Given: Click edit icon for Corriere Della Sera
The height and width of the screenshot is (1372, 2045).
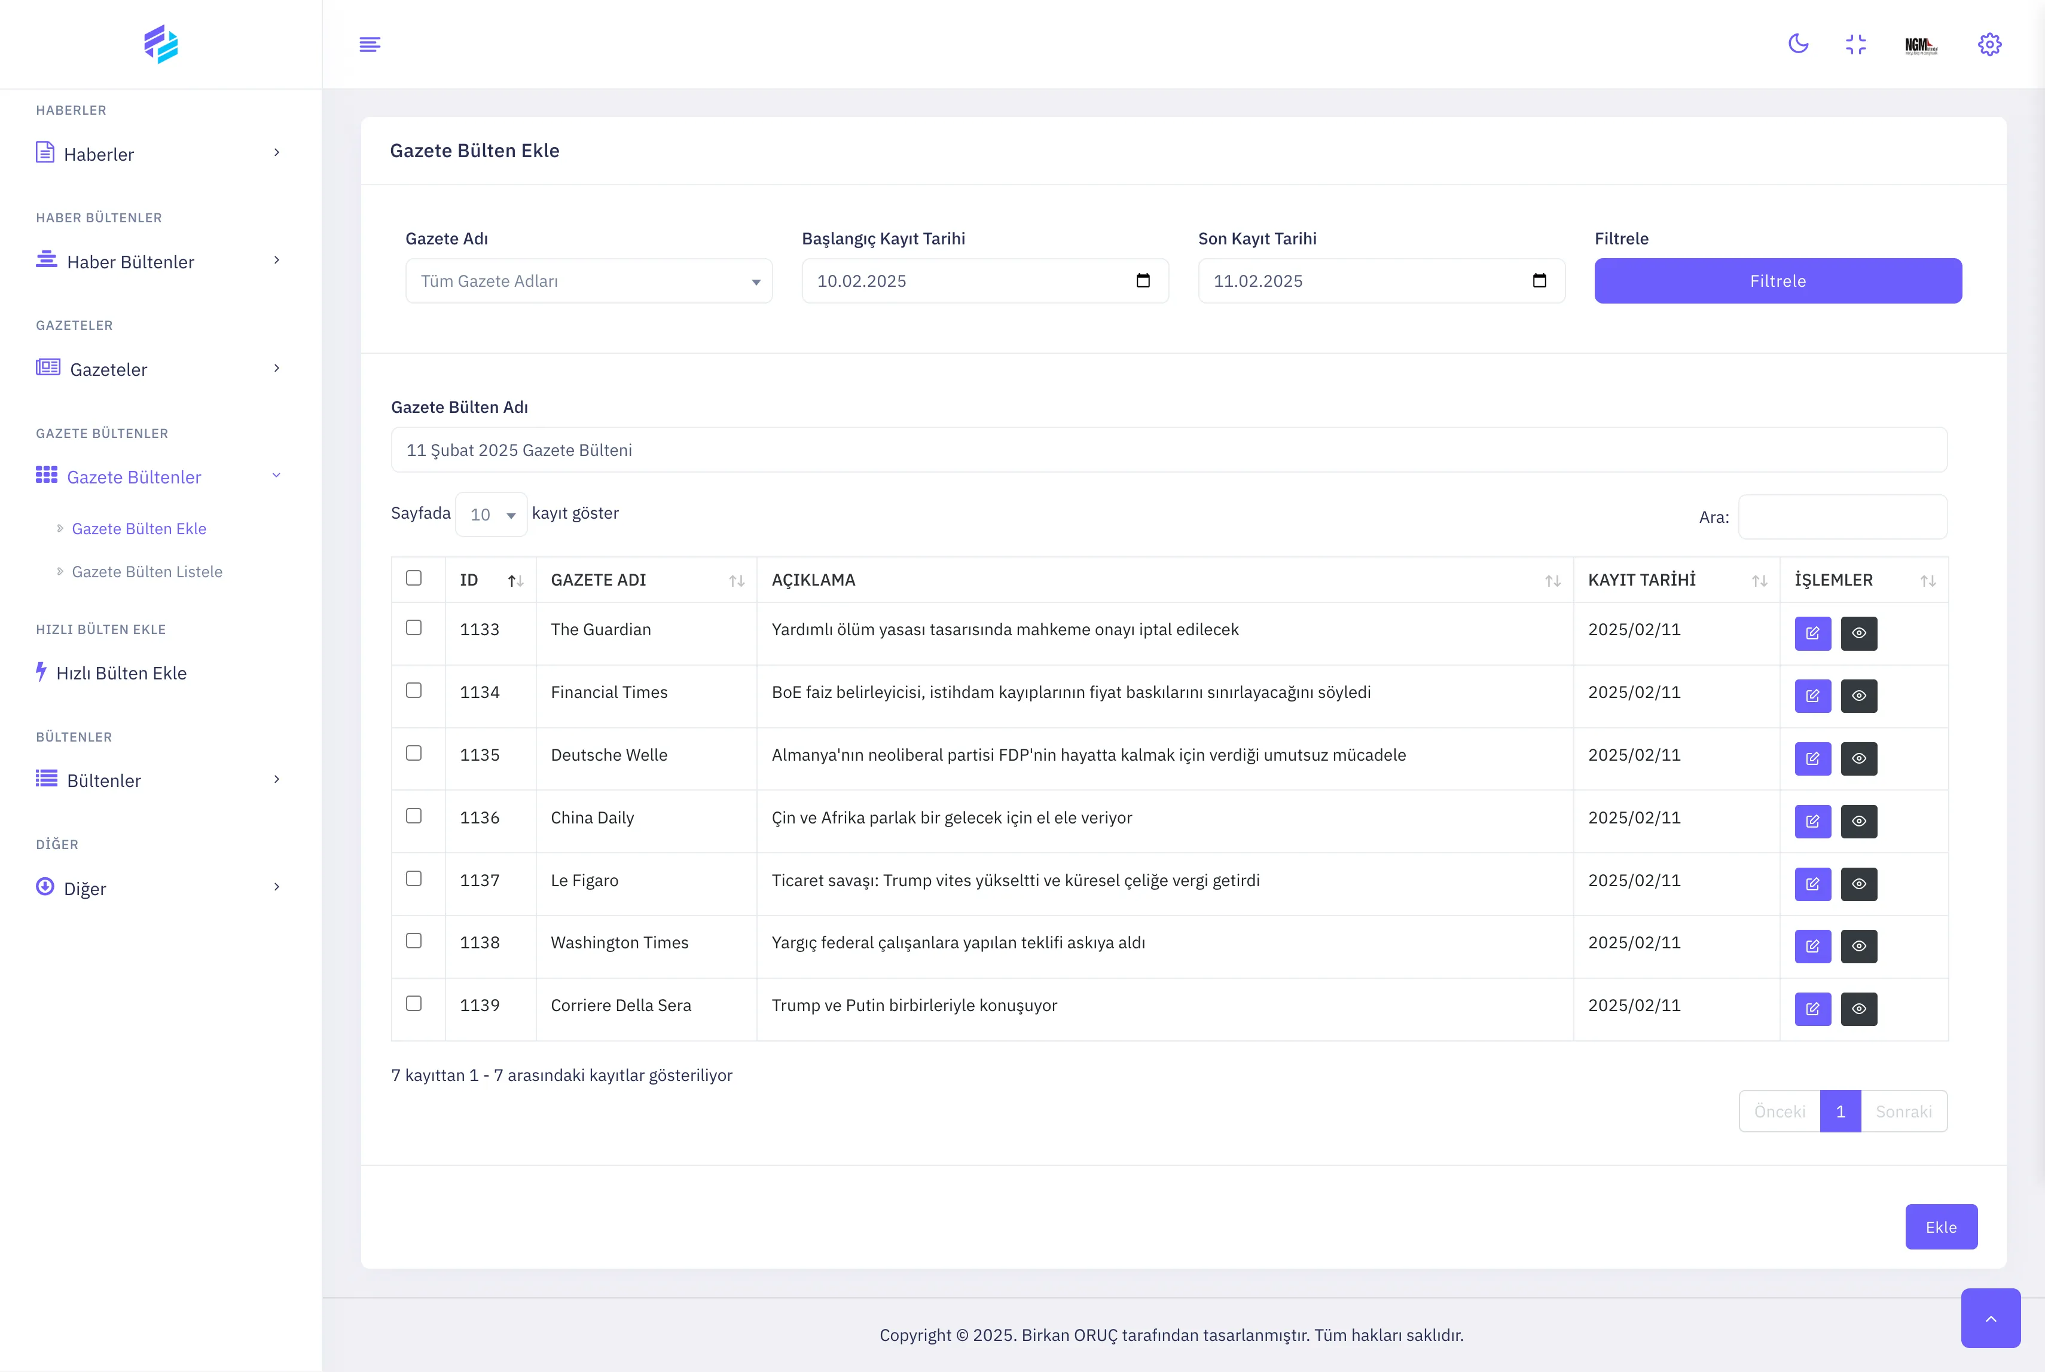Looking at the screenshot, I should tap(1812, 1009).
